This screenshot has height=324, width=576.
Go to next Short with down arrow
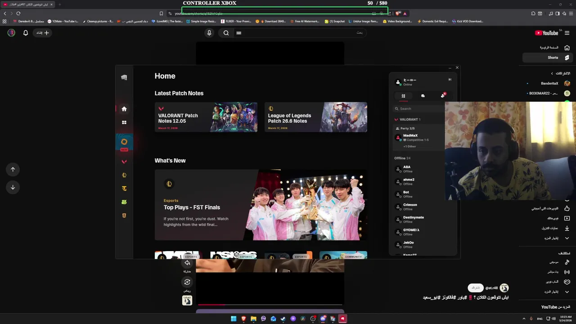pyautogui.click(x=13, y=187)
